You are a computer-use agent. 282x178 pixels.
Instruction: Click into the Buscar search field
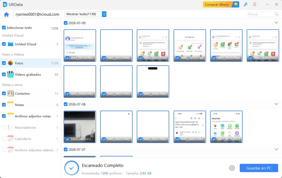tap(263, 14)
